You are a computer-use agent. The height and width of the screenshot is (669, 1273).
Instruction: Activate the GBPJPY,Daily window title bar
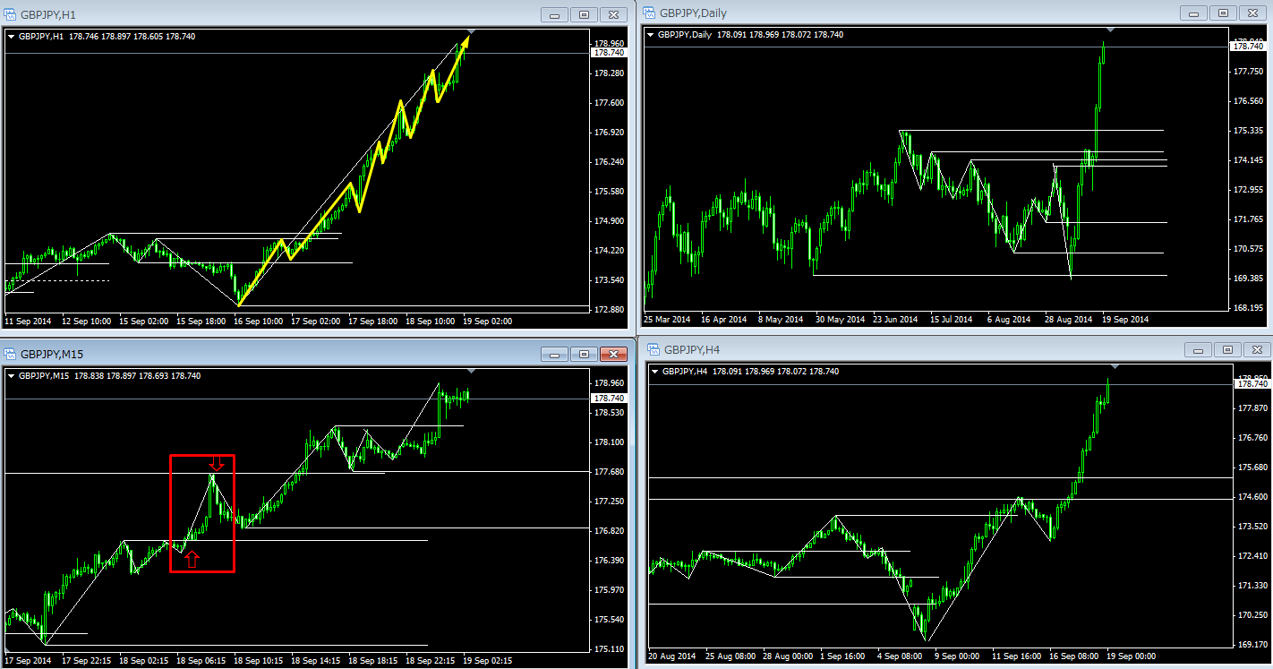tap(895, 13)
